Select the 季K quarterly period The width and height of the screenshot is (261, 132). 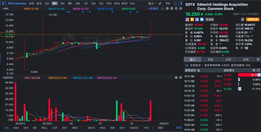tap(70, 3)
